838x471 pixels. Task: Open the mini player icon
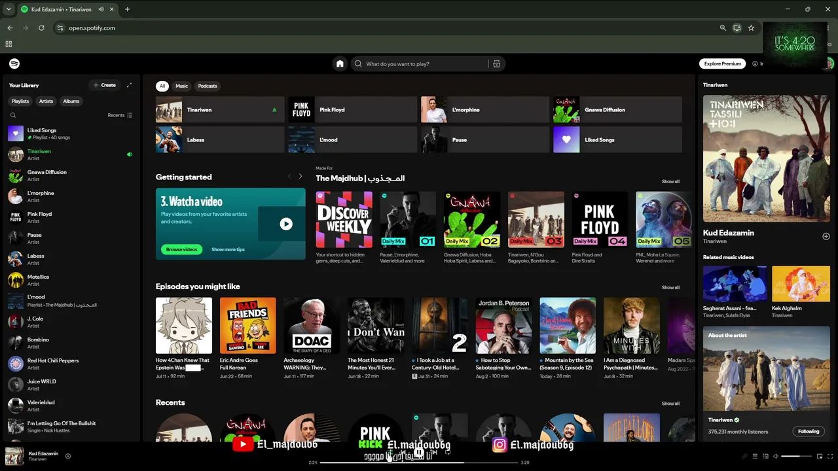[x=820, y=456]
